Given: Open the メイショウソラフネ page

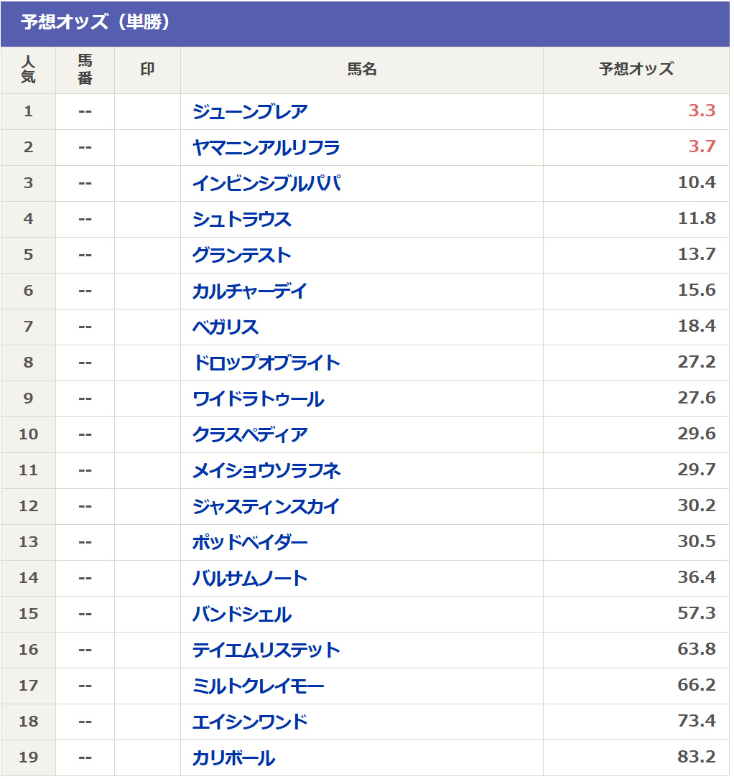Looking at the screenshot, I should (266, 470).
